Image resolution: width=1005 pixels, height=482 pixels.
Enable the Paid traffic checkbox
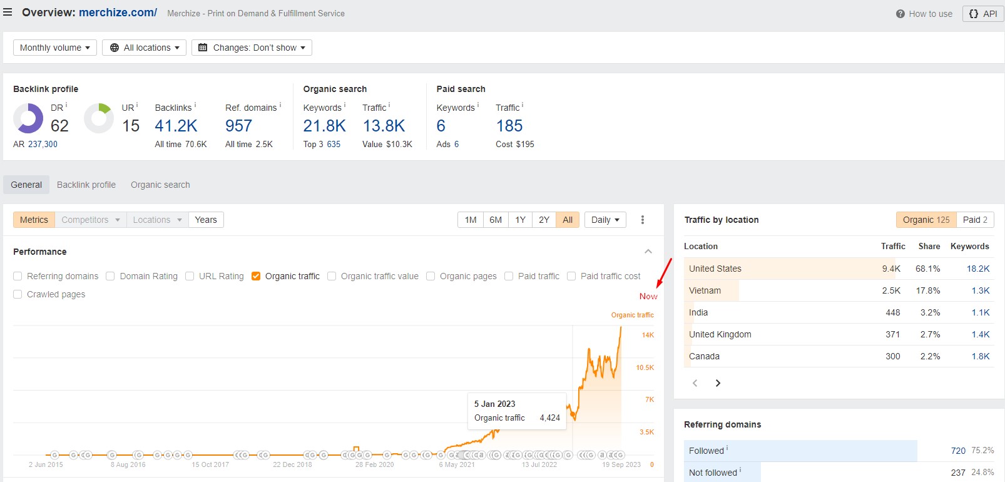pos(509,276)
